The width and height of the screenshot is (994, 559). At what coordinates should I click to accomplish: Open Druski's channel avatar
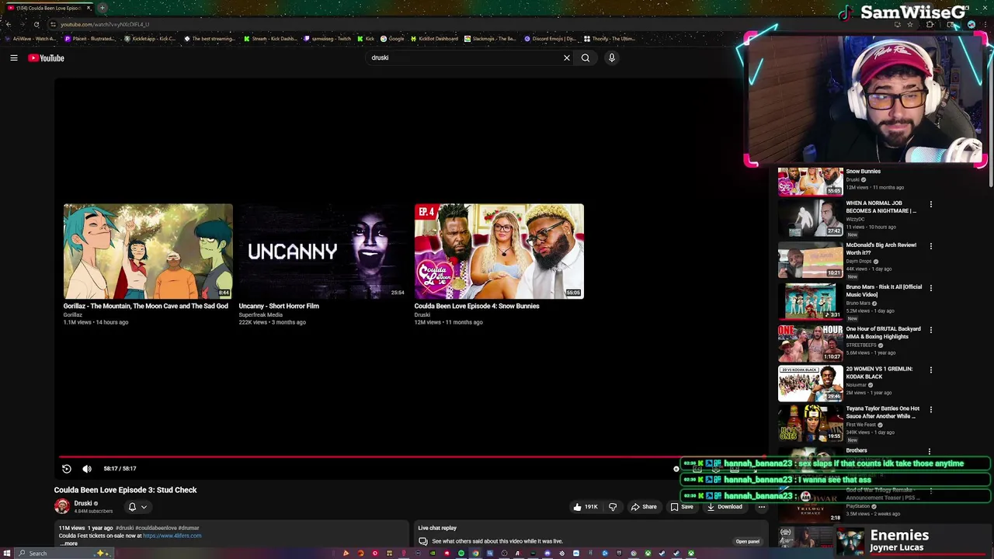pyautogui.click(x=62, y=506)
